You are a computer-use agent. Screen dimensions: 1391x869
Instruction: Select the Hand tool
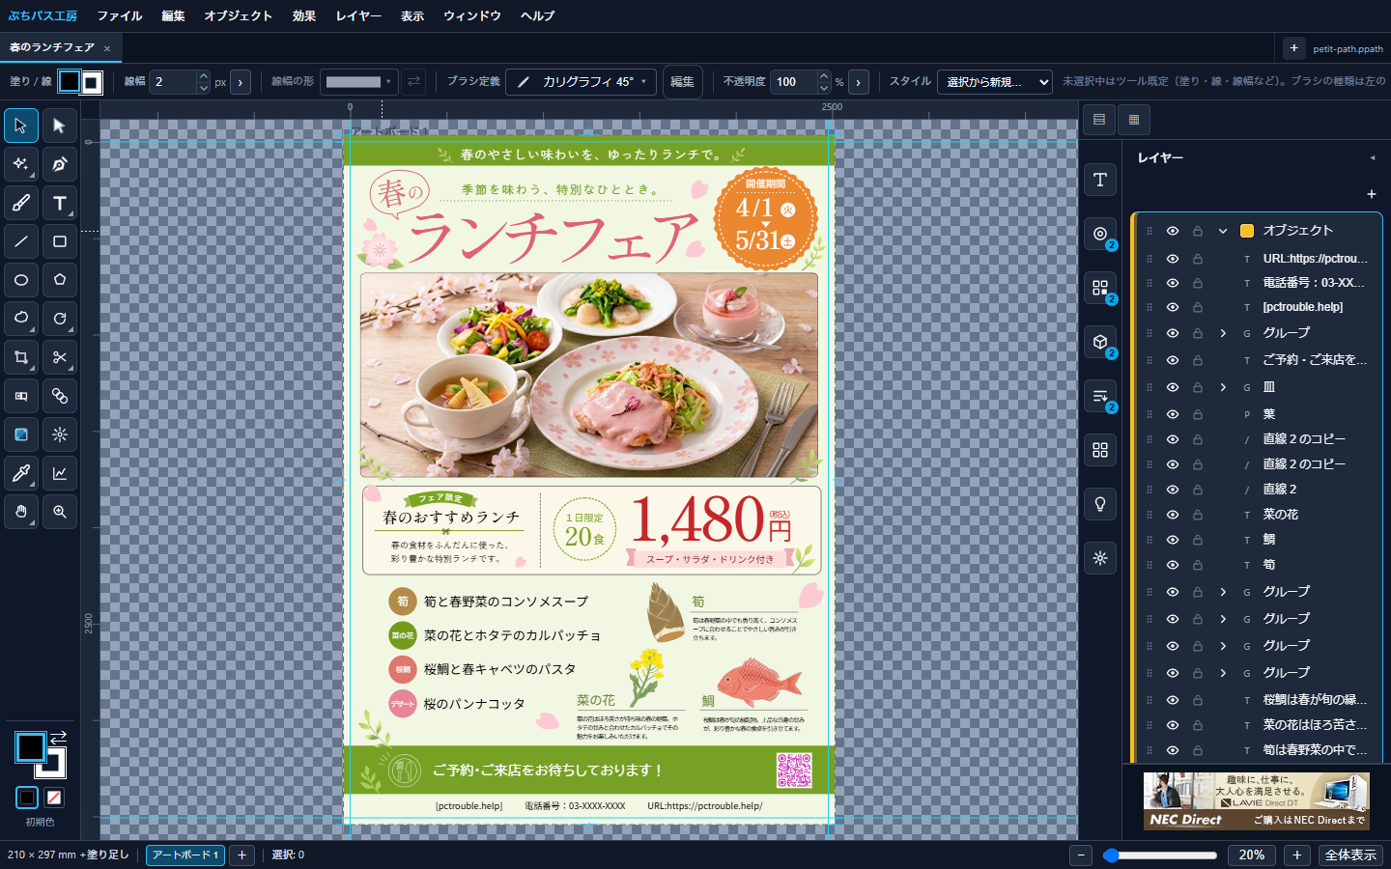[21, 512]
